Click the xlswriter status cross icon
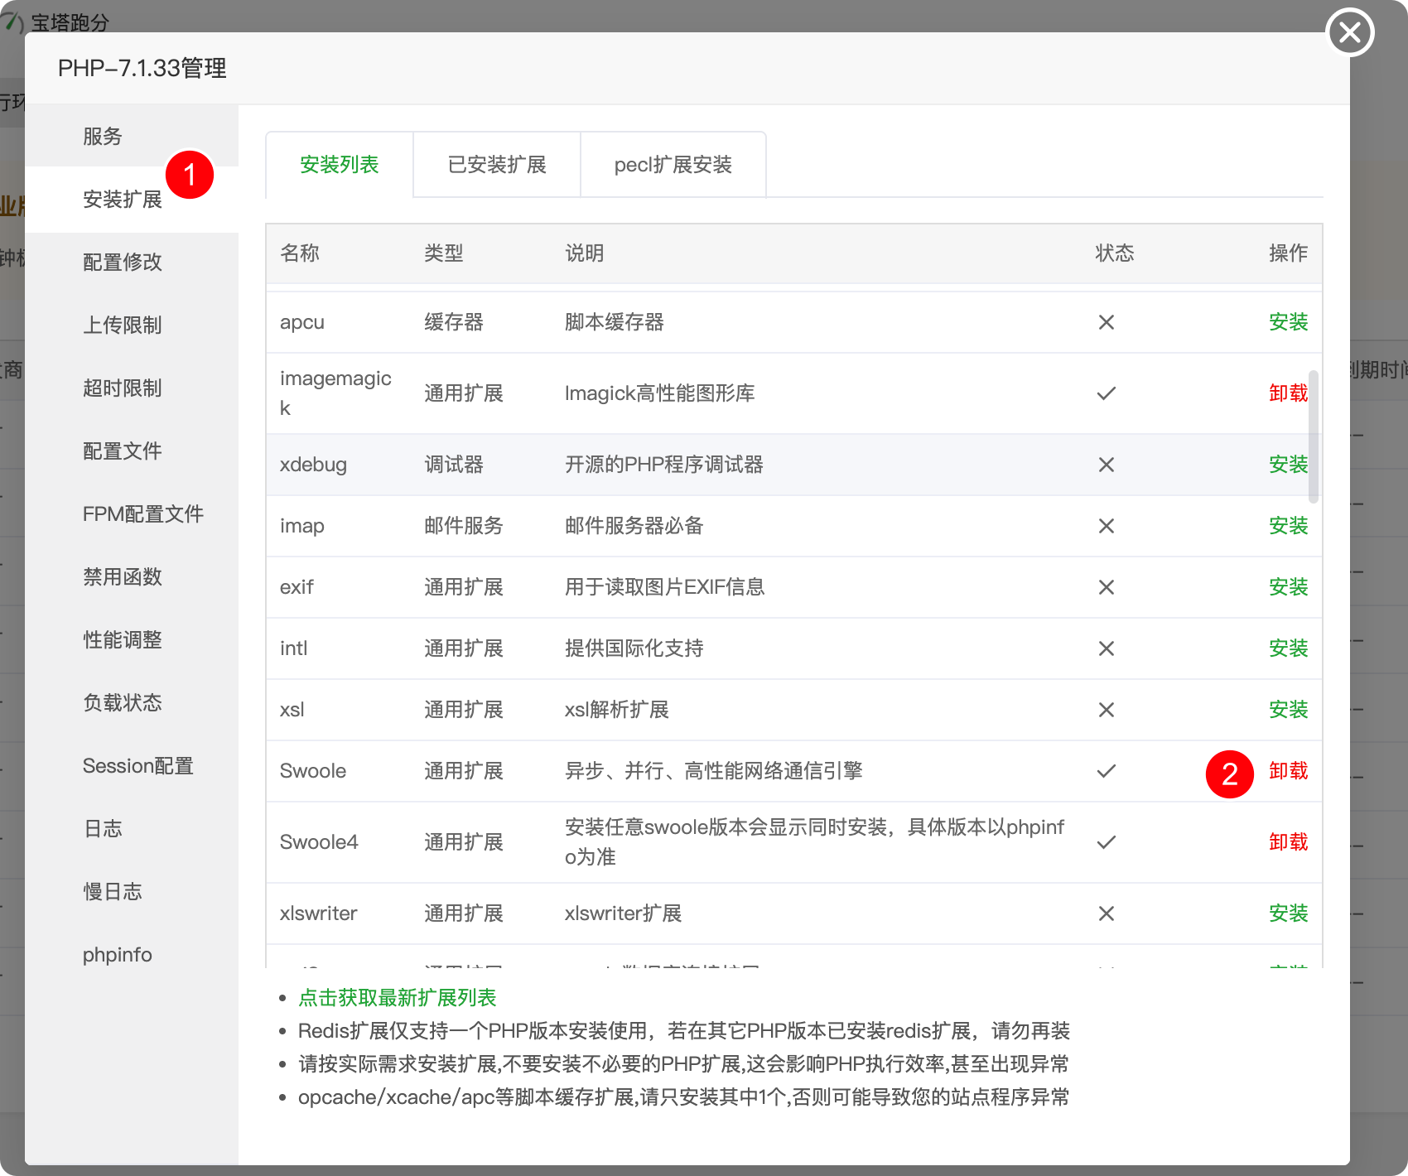The image size is (1408, 1176). [1106, 913]
